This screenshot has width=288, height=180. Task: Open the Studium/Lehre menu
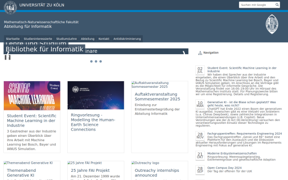[x=67, y=39]
